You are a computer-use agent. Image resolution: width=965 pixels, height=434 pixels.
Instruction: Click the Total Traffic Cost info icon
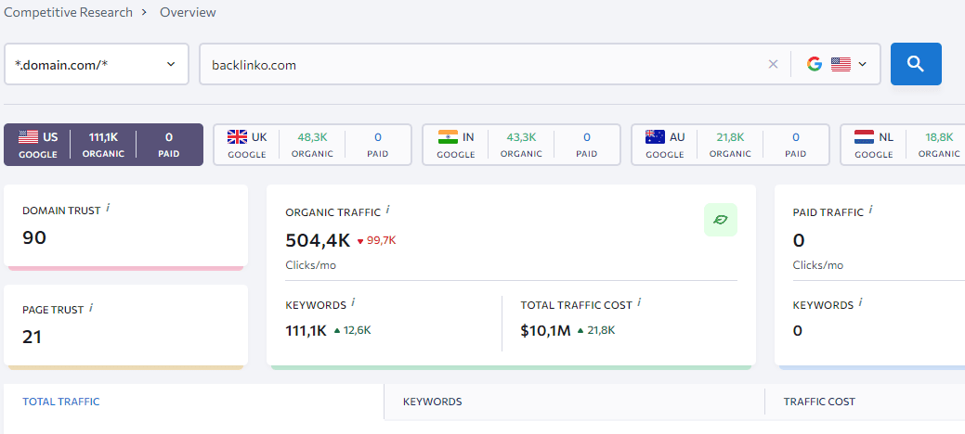639,302
